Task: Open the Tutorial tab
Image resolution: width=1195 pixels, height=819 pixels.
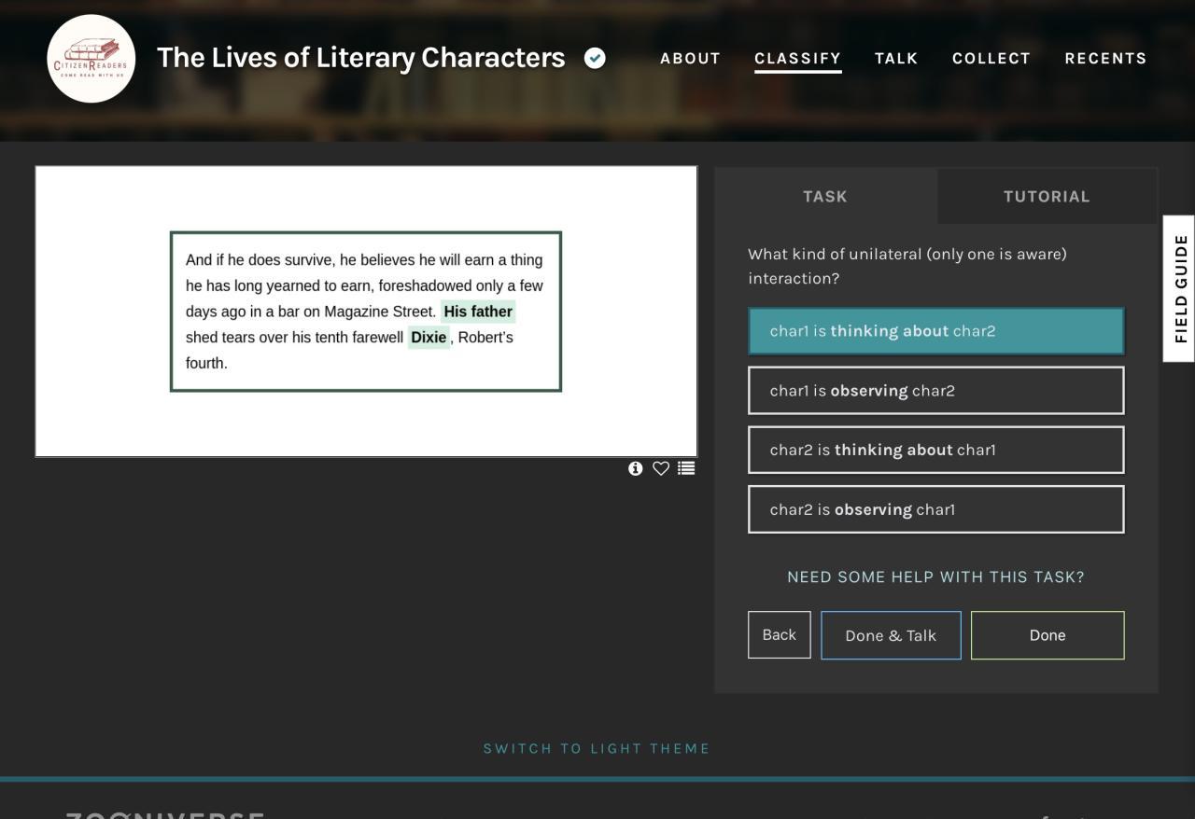Action: tap(1047, 196)
